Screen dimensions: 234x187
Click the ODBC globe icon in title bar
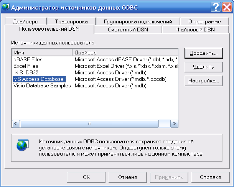[6, 7]
